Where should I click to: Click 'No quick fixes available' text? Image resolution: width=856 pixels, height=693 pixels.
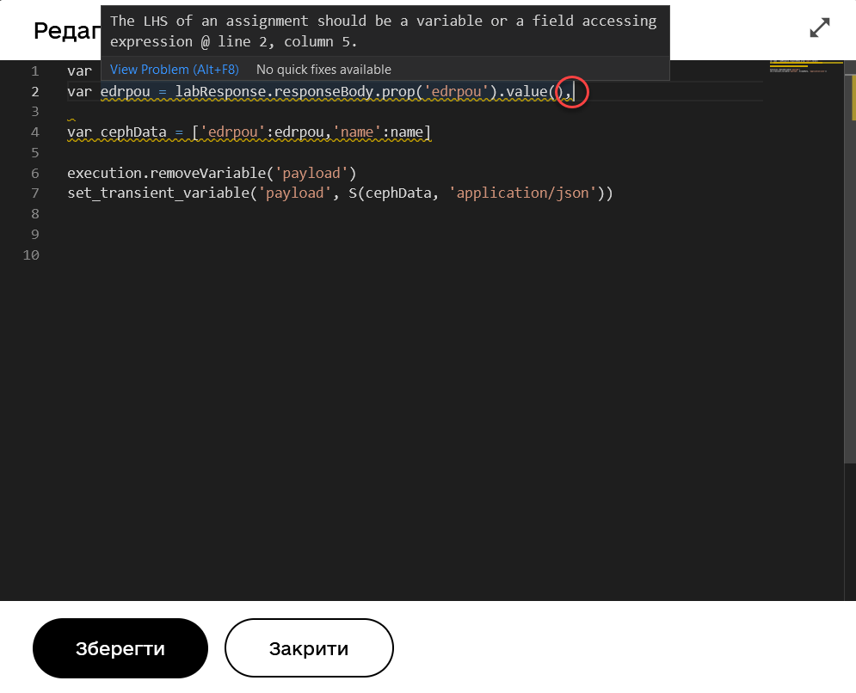(x=323, y=70)
